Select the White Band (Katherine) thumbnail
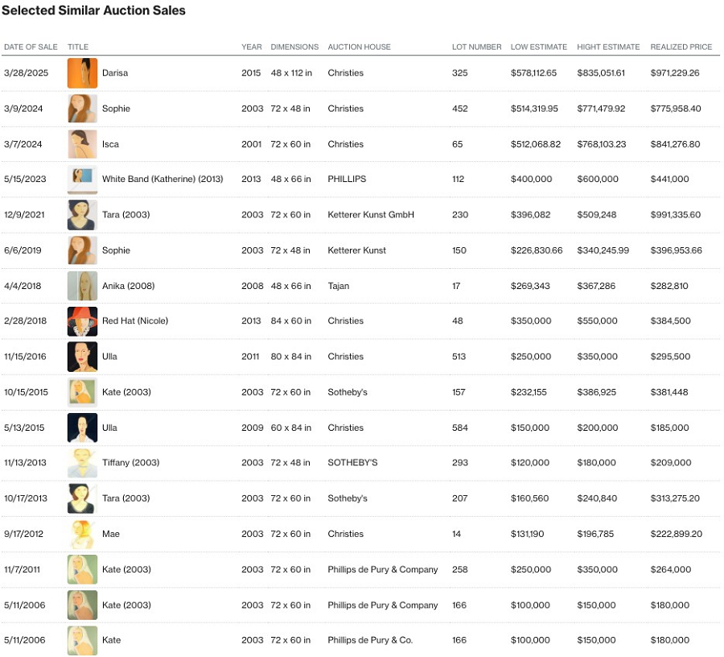Screen dimensions: 724x657 (82, 180)
